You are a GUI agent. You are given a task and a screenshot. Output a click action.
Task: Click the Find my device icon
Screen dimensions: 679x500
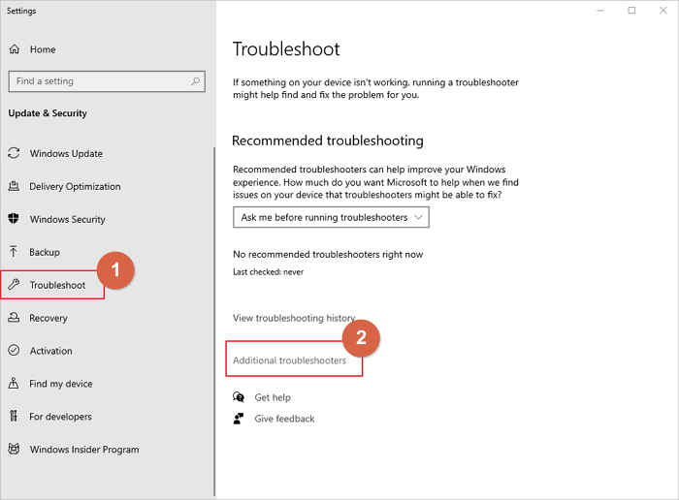point(15,384)
